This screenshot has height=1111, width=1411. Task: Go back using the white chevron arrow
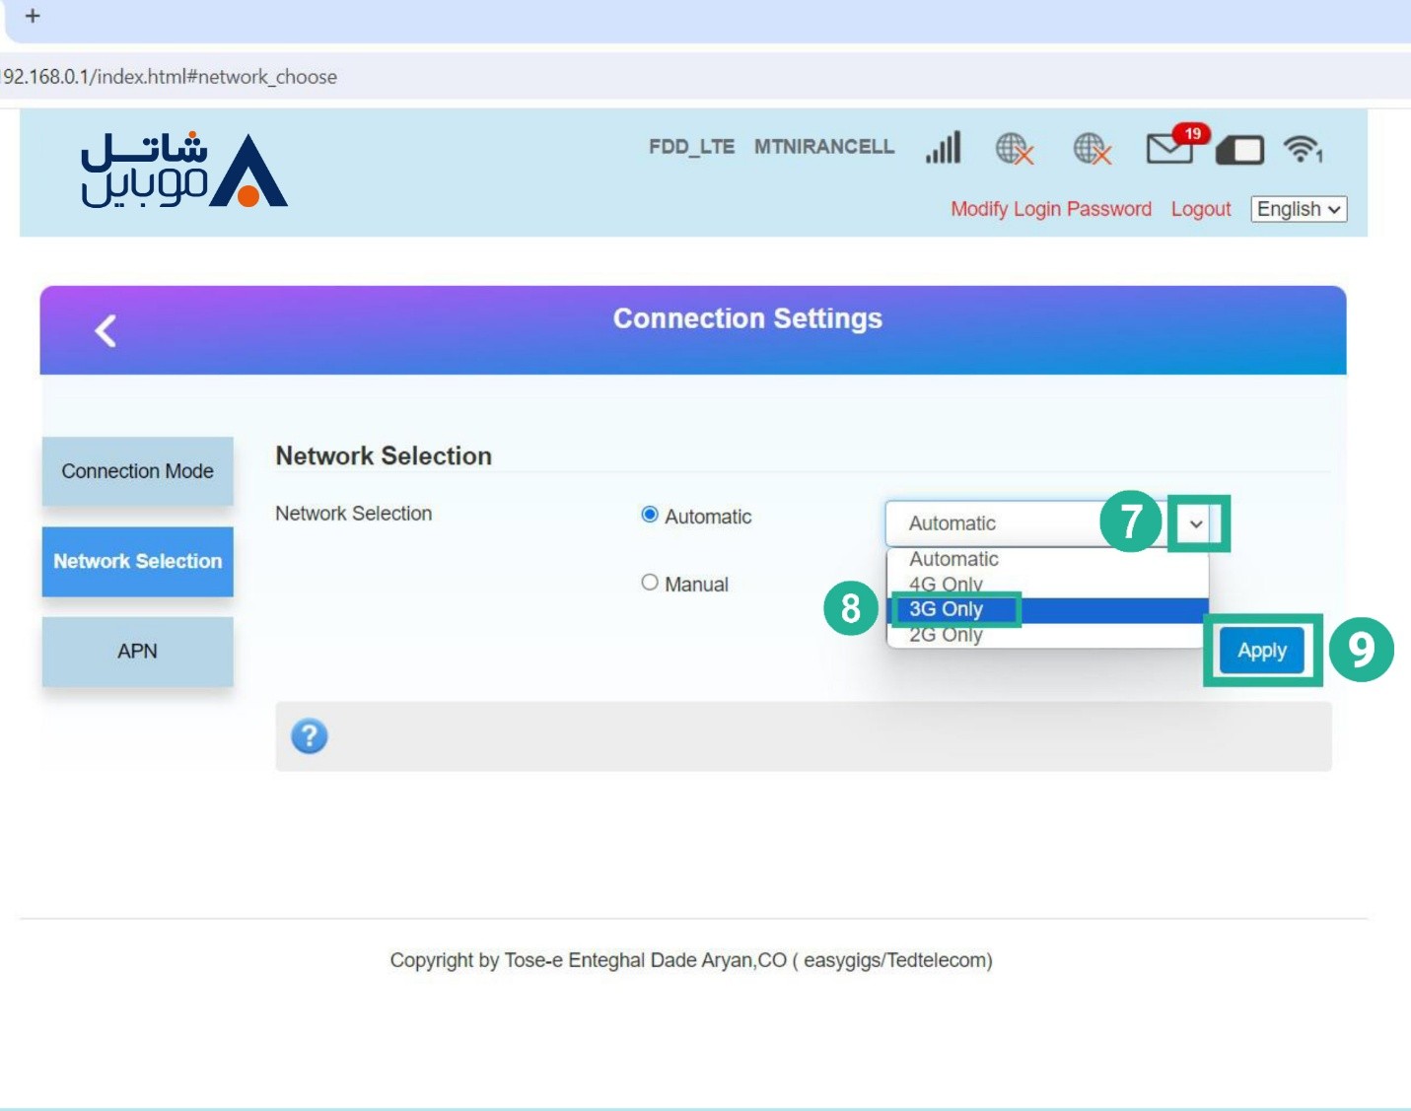pyautogui.click(x=106, y=330)
